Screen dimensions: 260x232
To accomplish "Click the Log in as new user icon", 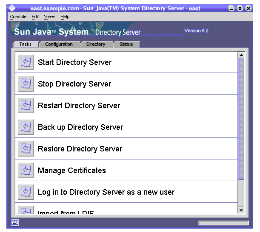I will pyautogui.click(x=26, y=192).
